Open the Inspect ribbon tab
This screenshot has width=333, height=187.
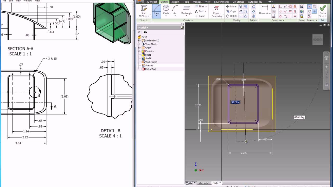(175, 2)
